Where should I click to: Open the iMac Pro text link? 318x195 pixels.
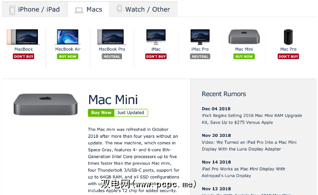[x=200, y=49]
